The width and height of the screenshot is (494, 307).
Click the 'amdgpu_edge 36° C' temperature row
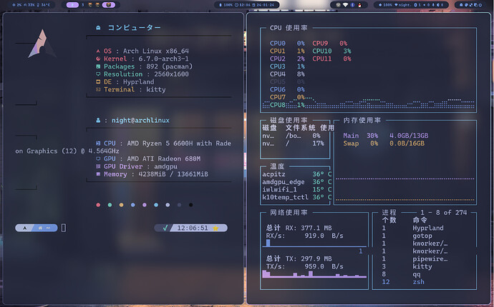[297, 182]
